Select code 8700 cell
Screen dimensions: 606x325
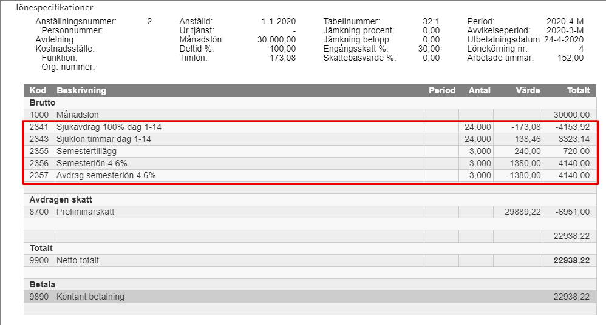39,212
